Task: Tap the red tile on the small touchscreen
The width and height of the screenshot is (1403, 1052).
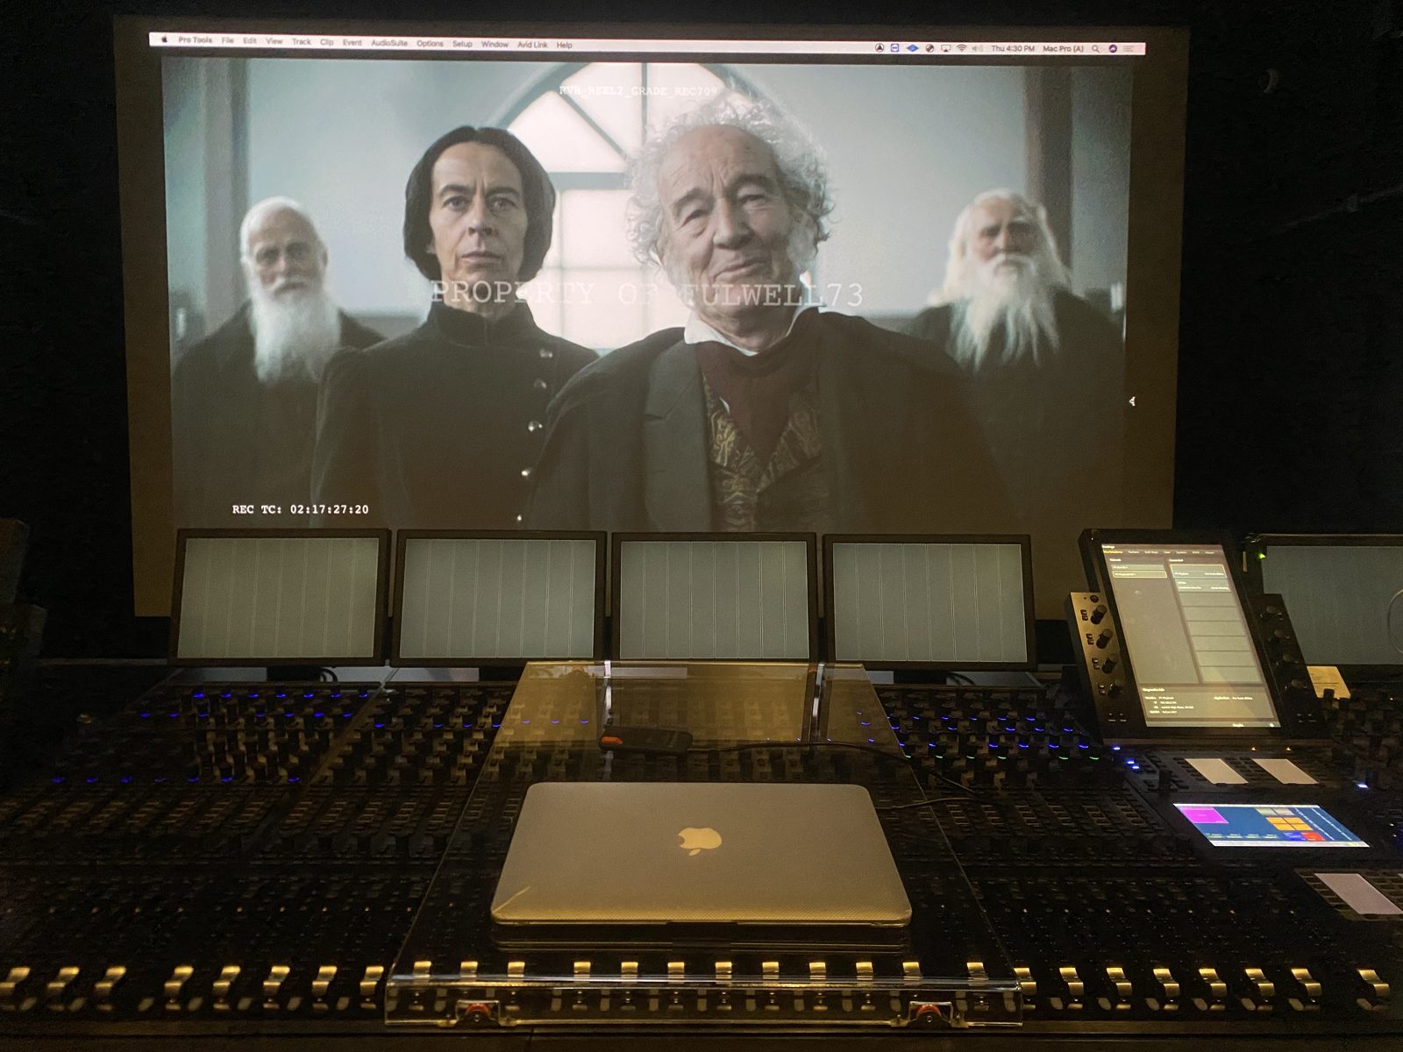Action: (1313, 836)
